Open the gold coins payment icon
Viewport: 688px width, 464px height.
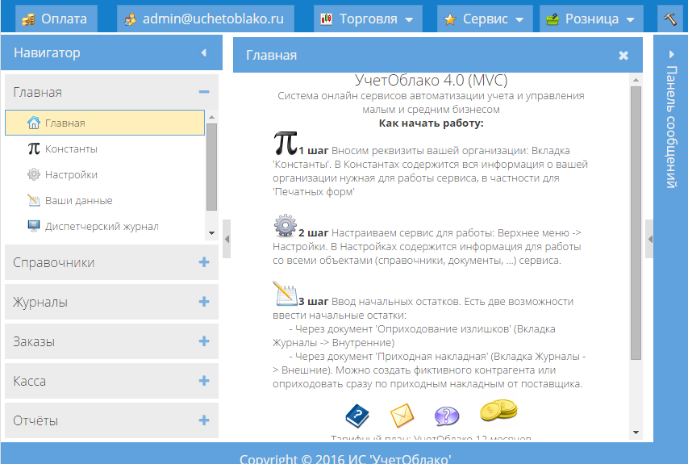498,411
